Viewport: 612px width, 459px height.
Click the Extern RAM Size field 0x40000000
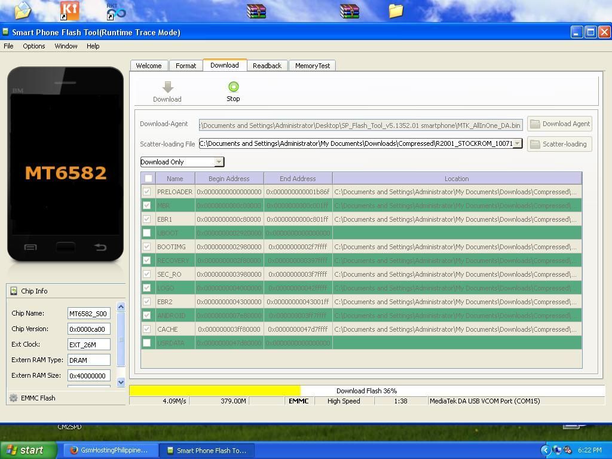[89, 376]
